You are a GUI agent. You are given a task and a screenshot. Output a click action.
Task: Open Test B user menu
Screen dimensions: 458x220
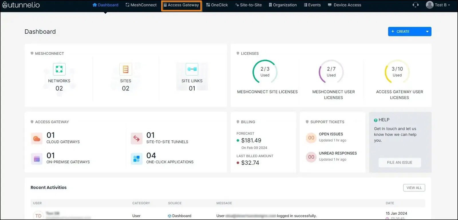coord(438,5)
